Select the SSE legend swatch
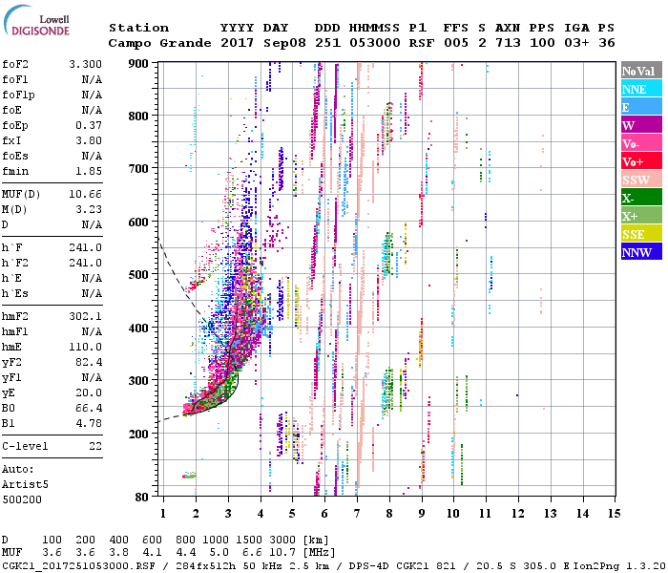 coord(641,234)
